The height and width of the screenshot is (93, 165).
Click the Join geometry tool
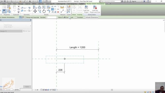24,11
